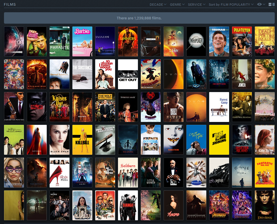Open the 10 Things I Hate About You poster

[105, 74]
